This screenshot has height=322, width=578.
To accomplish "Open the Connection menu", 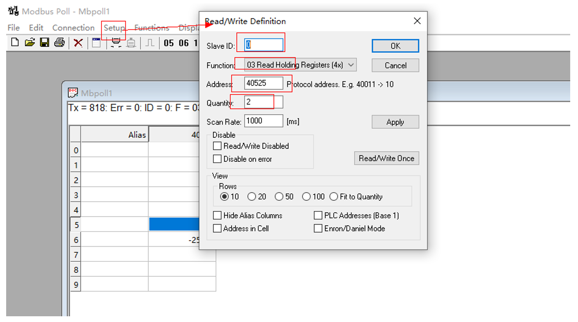I will click(x=73, y=28).
